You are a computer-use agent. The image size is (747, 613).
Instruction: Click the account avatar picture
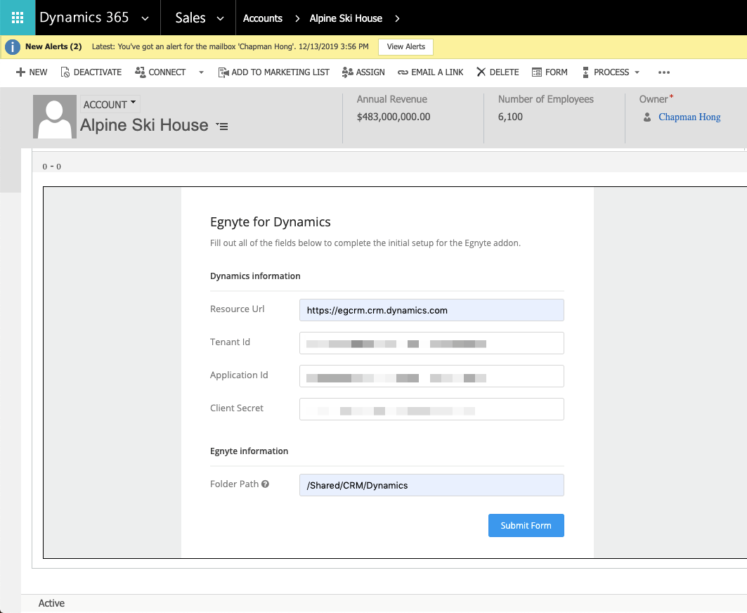pos(55,117)
